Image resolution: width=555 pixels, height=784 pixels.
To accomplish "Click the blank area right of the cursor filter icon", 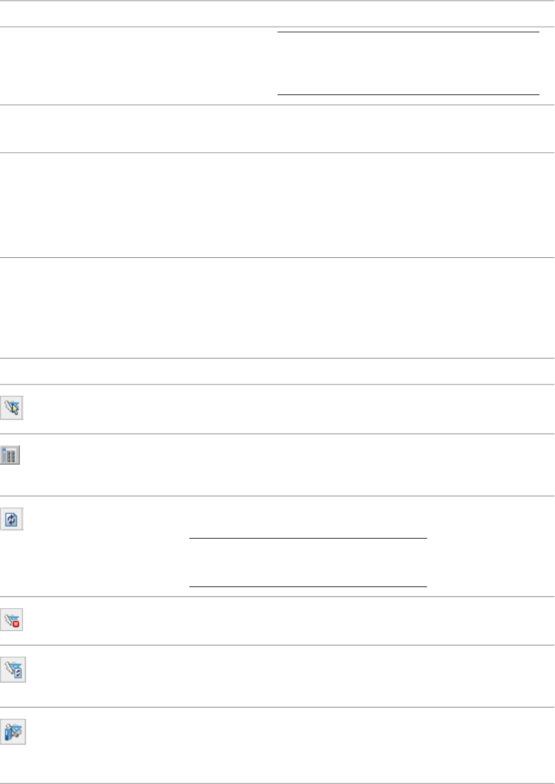I will coord(279,409).
